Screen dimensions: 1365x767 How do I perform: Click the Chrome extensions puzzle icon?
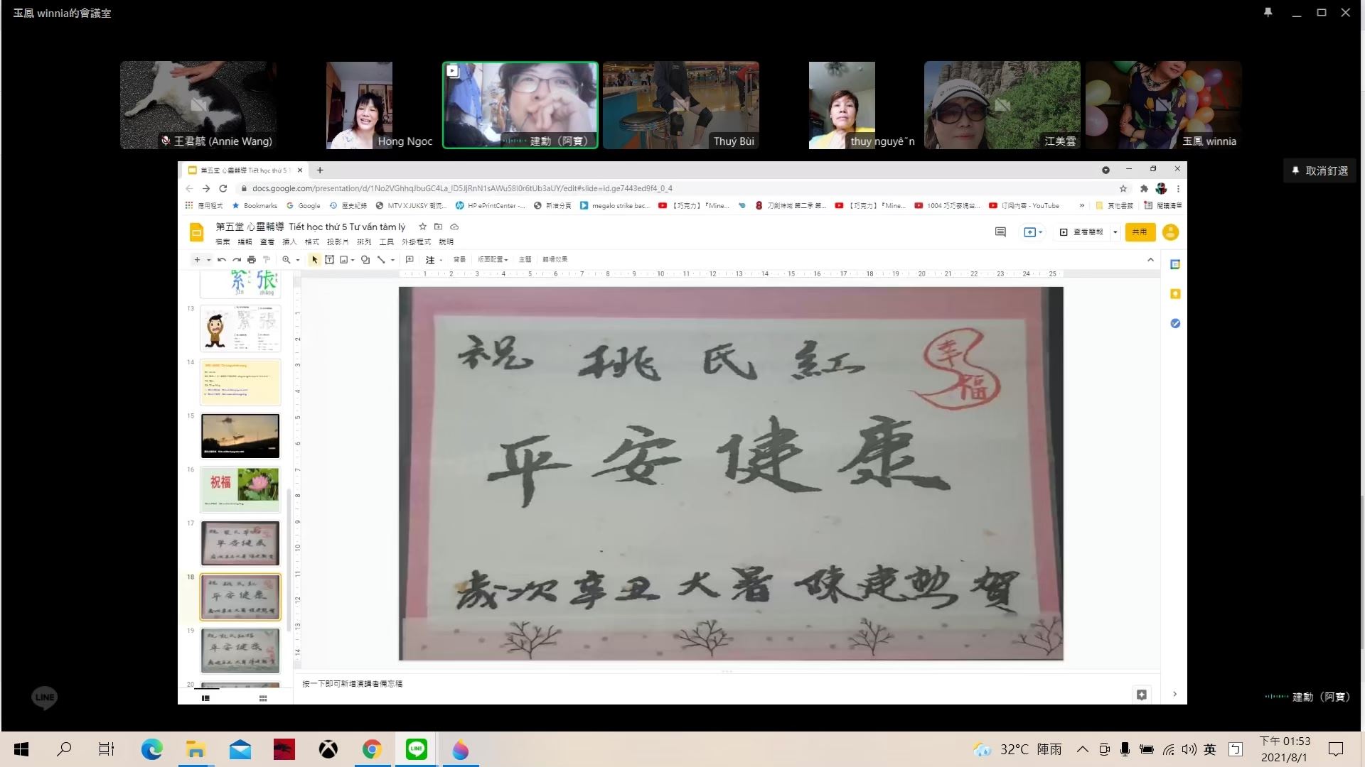[1143, 189]
